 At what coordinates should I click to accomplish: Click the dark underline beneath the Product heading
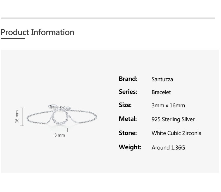pos(13,38)
